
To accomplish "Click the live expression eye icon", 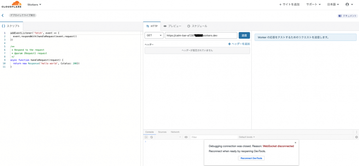I will (x=186, y=137).
